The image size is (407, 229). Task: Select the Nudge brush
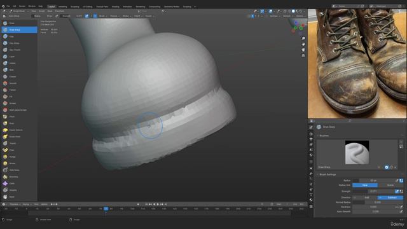(19, 157)
